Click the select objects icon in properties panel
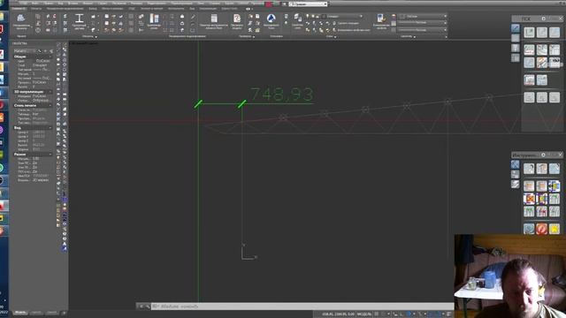Viewport: 566px width, 318px height. pos(45,51)
